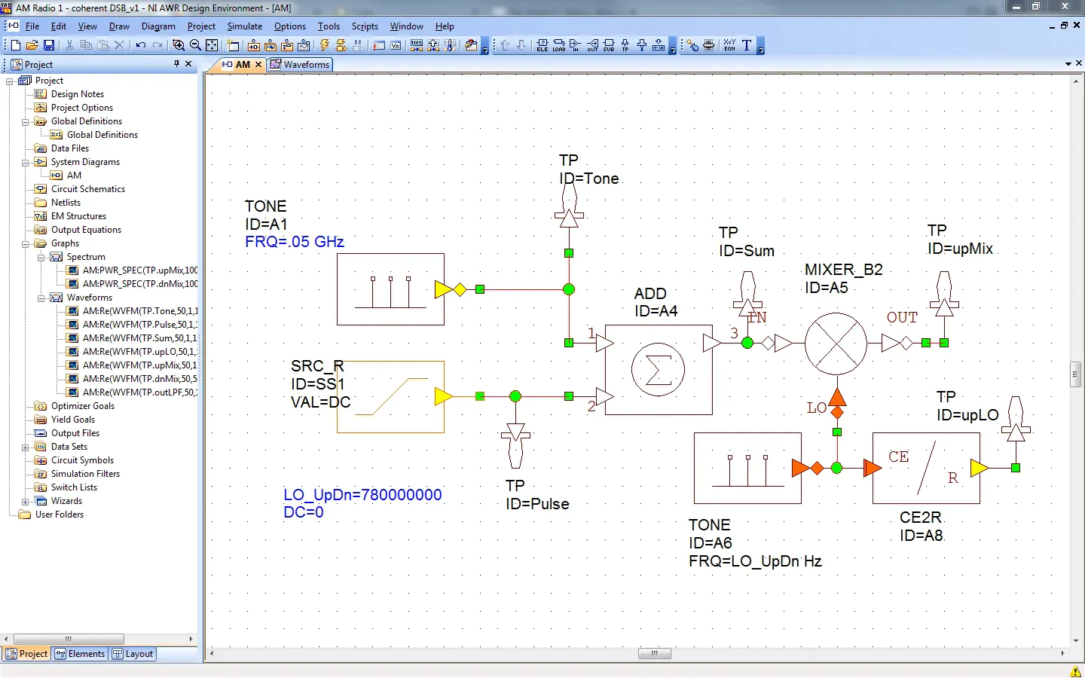The width and height of the screenshot is (1085, 678).
Task: Click the diagram vertical scrollbar thumb
Action: click(x=1075, y=374)
